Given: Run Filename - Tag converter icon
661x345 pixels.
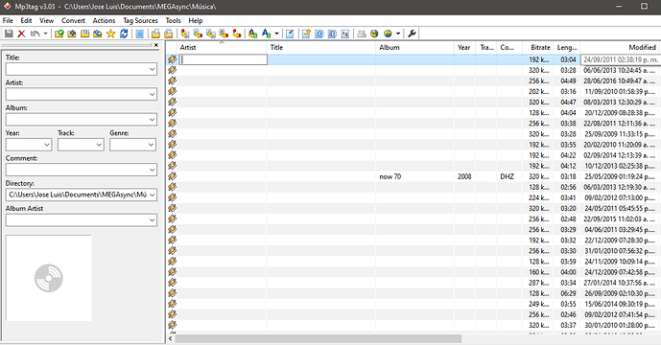Looking at the screenshot, I should pos(198,34).
